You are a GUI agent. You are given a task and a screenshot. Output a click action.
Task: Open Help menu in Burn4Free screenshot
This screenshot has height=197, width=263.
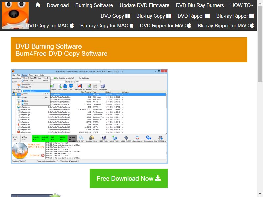coord(42,75)
